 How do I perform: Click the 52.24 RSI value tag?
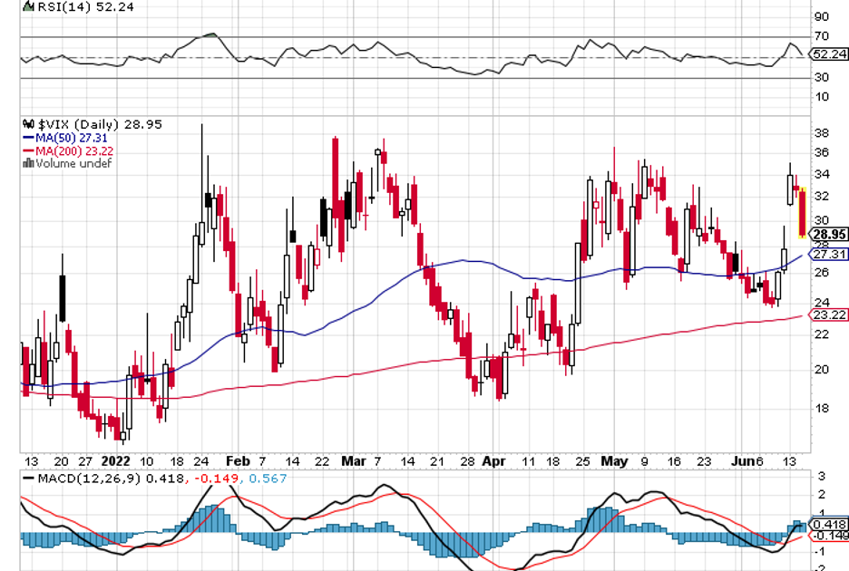[x=829, y=54]
